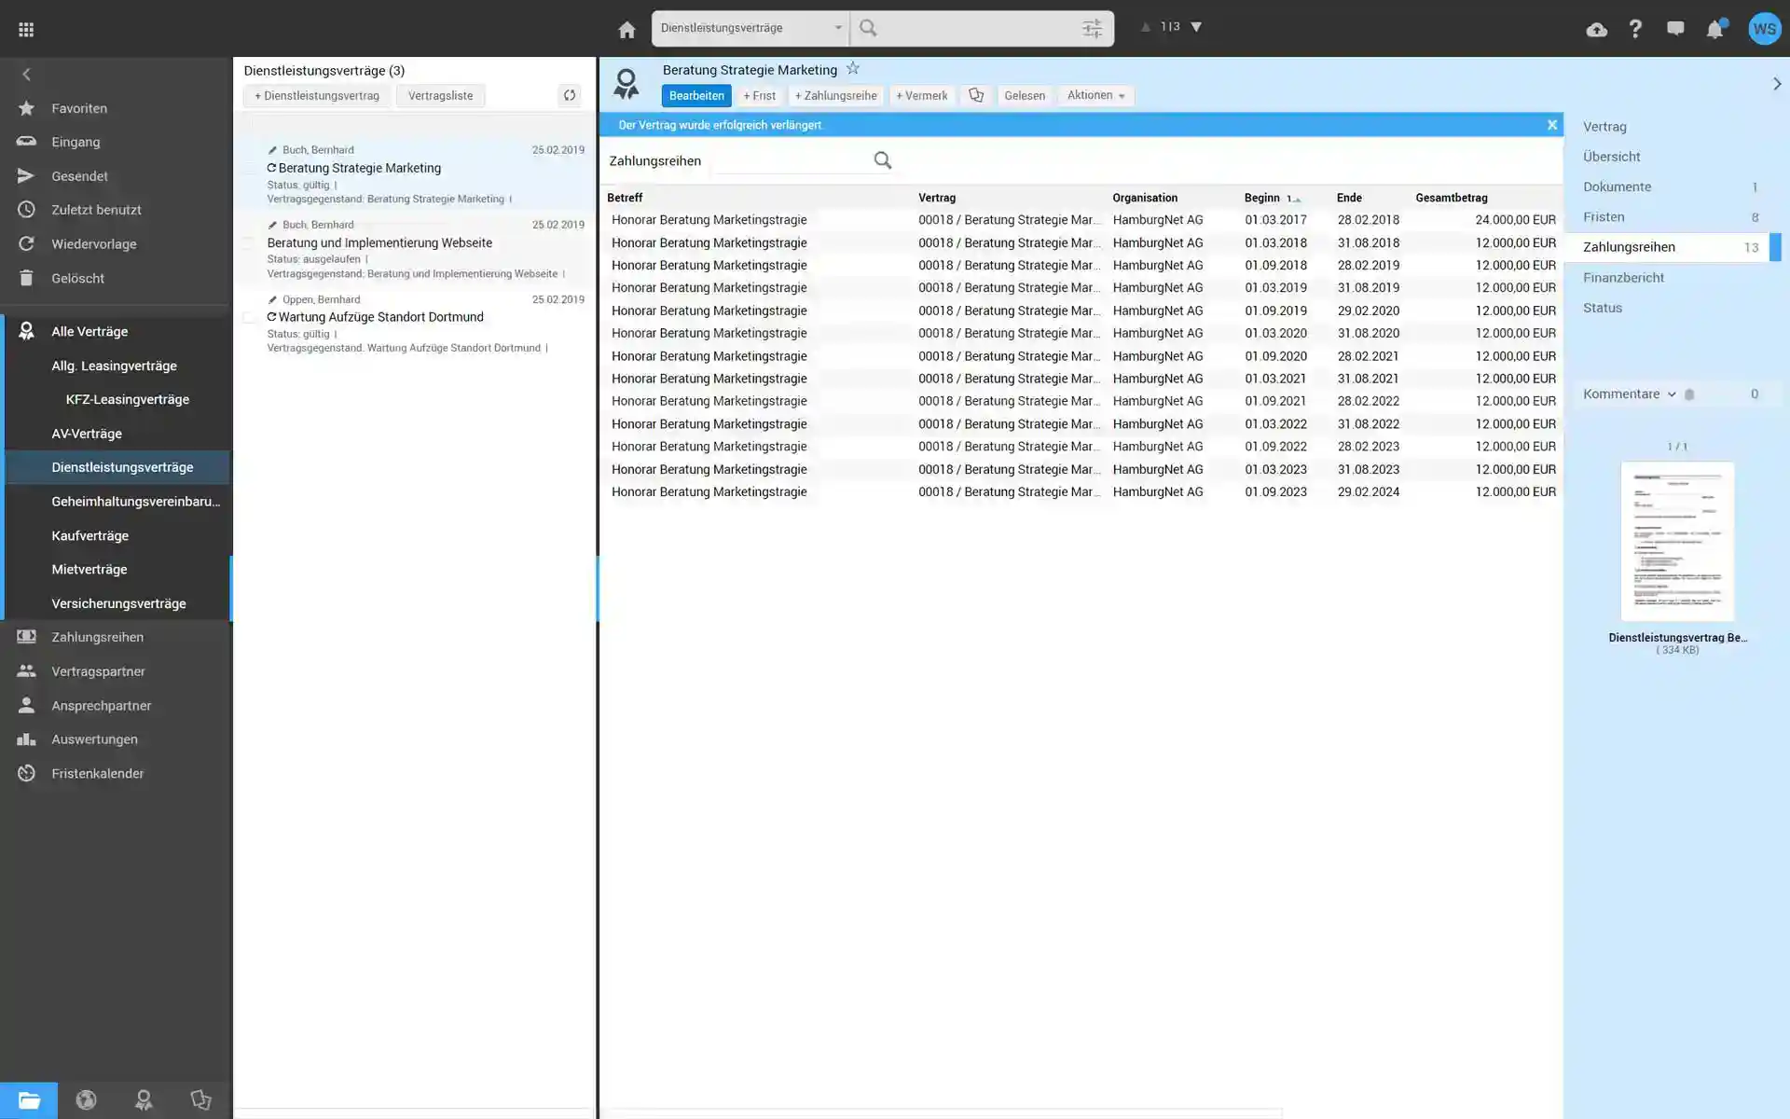Click the Fristenkalender clock icon in sidebar
This screenshot has height=1119, width=1790.
(x=26, y=773)
